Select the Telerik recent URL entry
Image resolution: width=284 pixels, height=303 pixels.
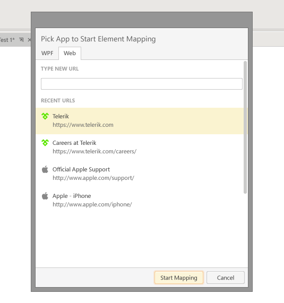[140, 120]
